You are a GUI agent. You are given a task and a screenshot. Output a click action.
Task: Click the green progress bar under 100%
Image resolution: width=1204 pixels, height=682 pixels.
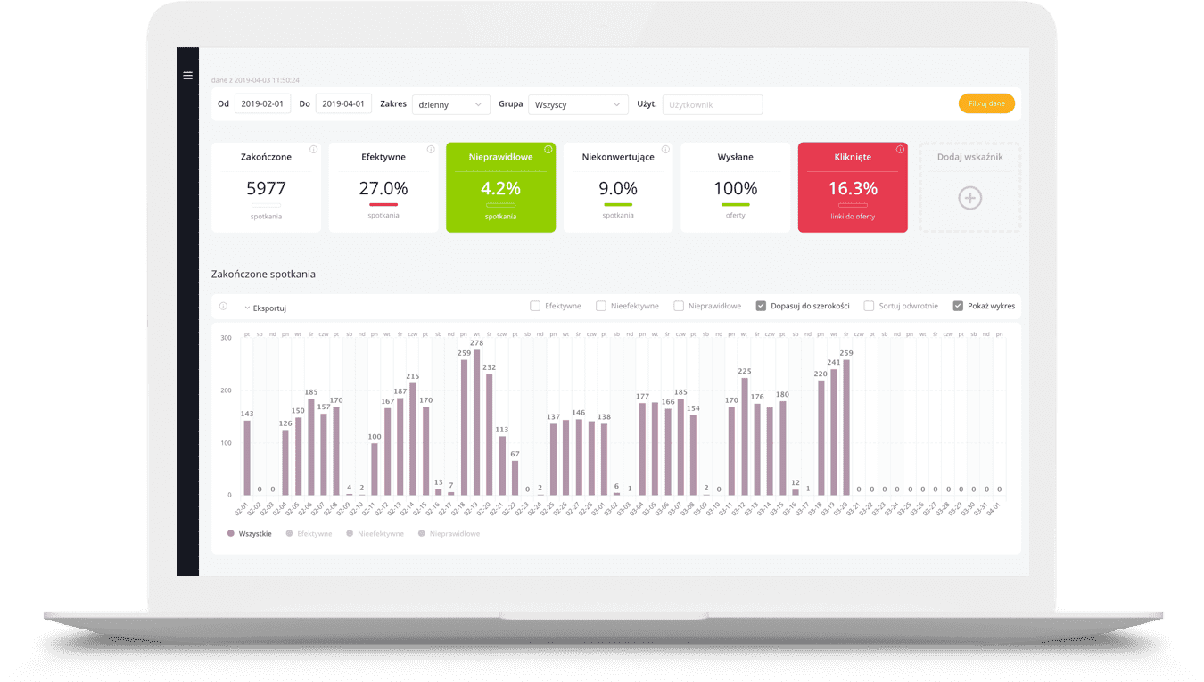point(736,205)
